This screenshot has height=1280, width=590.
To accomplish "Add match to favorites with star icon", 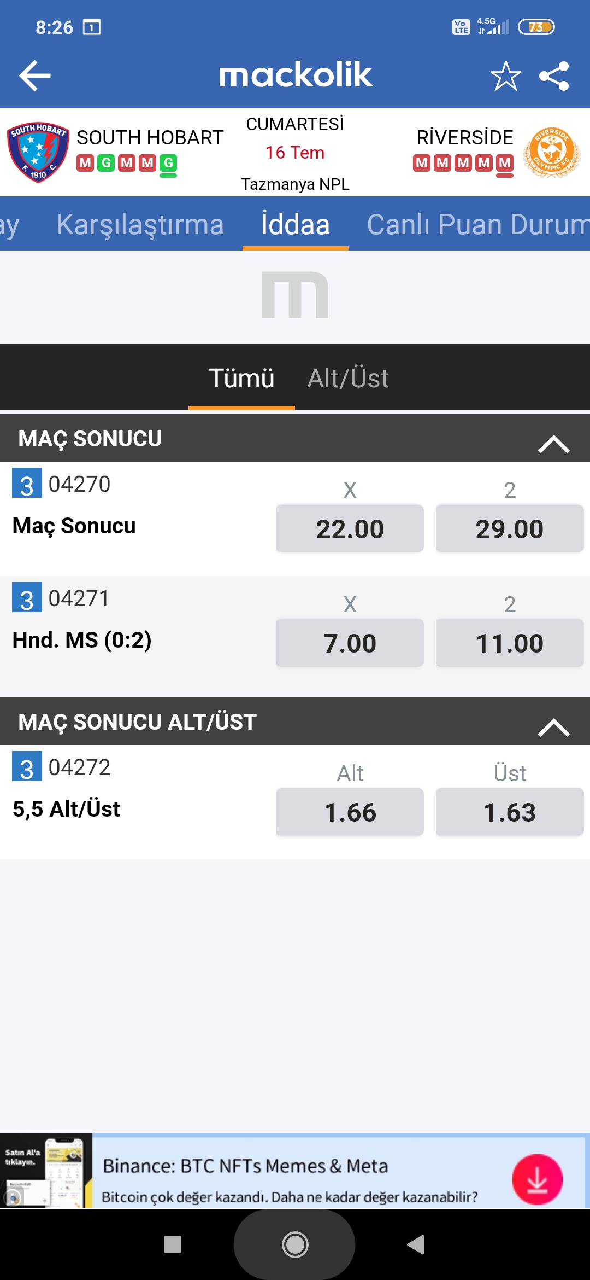I will coord(505,75).
